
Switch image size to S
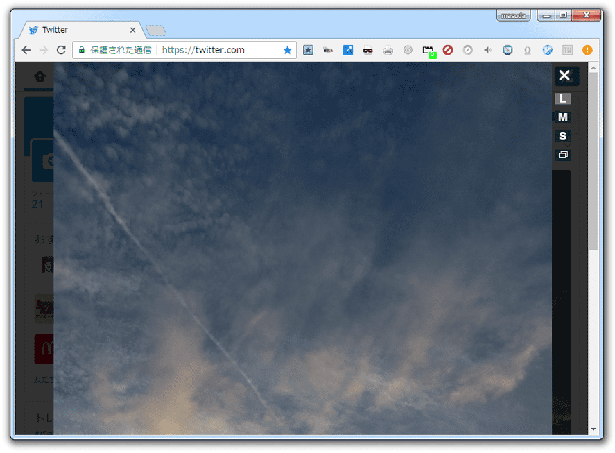(563, 136)
